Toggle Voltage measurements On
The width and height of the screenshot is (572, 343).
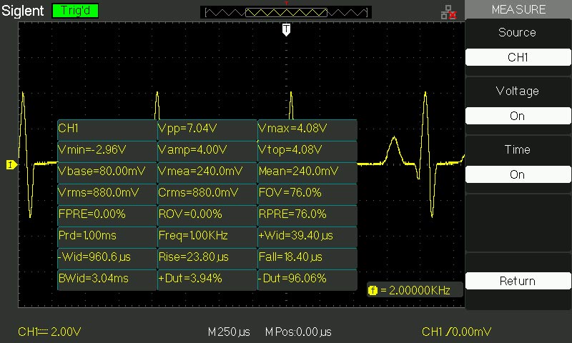517,116
